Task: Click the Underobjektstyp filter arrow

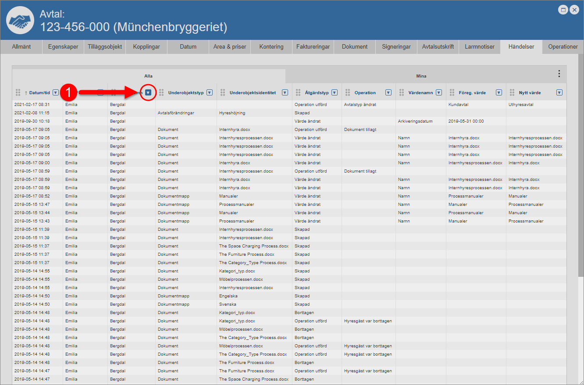Action: (210, 92)
